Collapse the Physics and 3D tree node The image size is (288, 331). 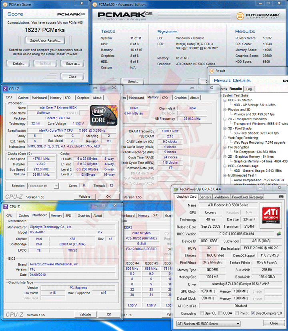pyautogui.click(x=225, y=110)
